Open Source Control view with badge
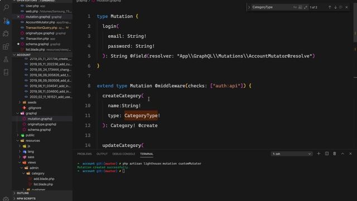 [x=6, y=21]
